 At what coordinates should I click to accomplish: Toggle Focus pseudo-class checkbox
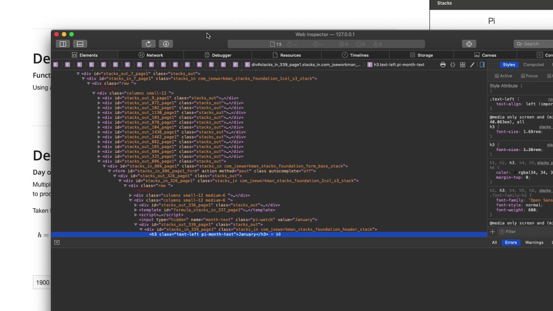[523, 76]
